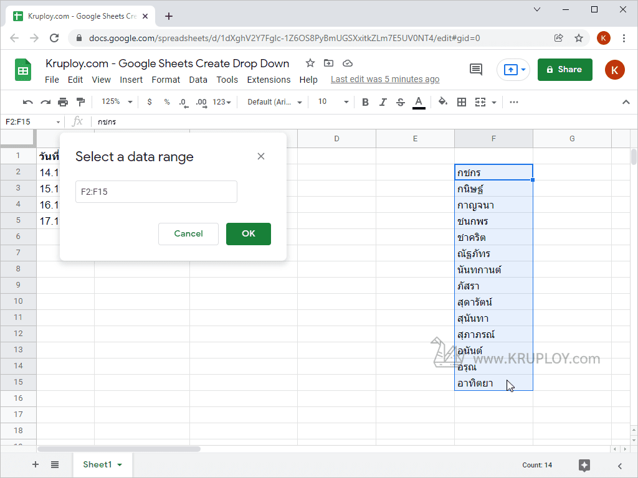This screenshot has width=638, height=478.
Task: Click the Present to meeting icon
Action: pyautogui.click(x=510, y=70)
